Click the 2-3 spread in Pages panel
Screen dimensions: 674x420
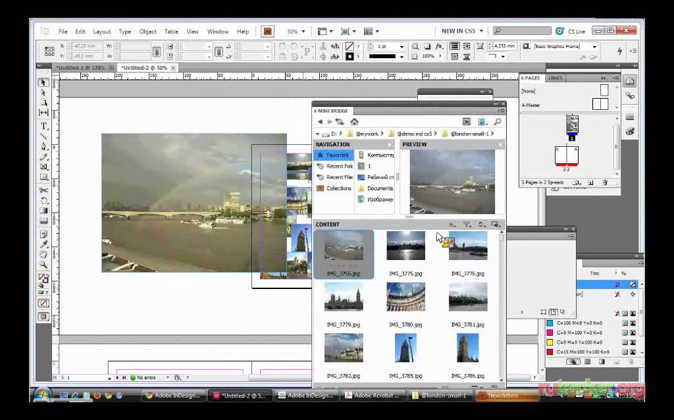[567, 155]
